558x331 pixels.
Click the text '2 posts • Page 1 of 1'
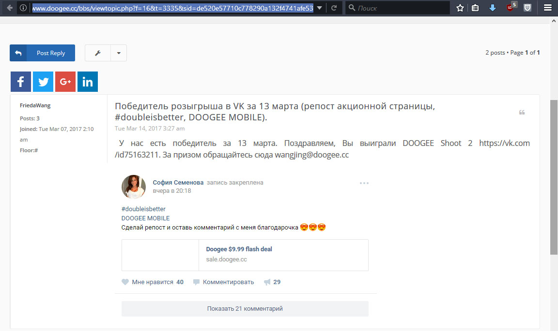tap(513, 53)
